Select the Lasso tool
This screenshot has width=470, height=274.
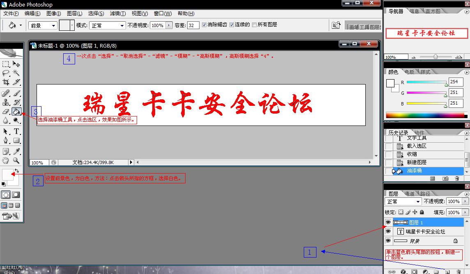(x=6, y=73)
